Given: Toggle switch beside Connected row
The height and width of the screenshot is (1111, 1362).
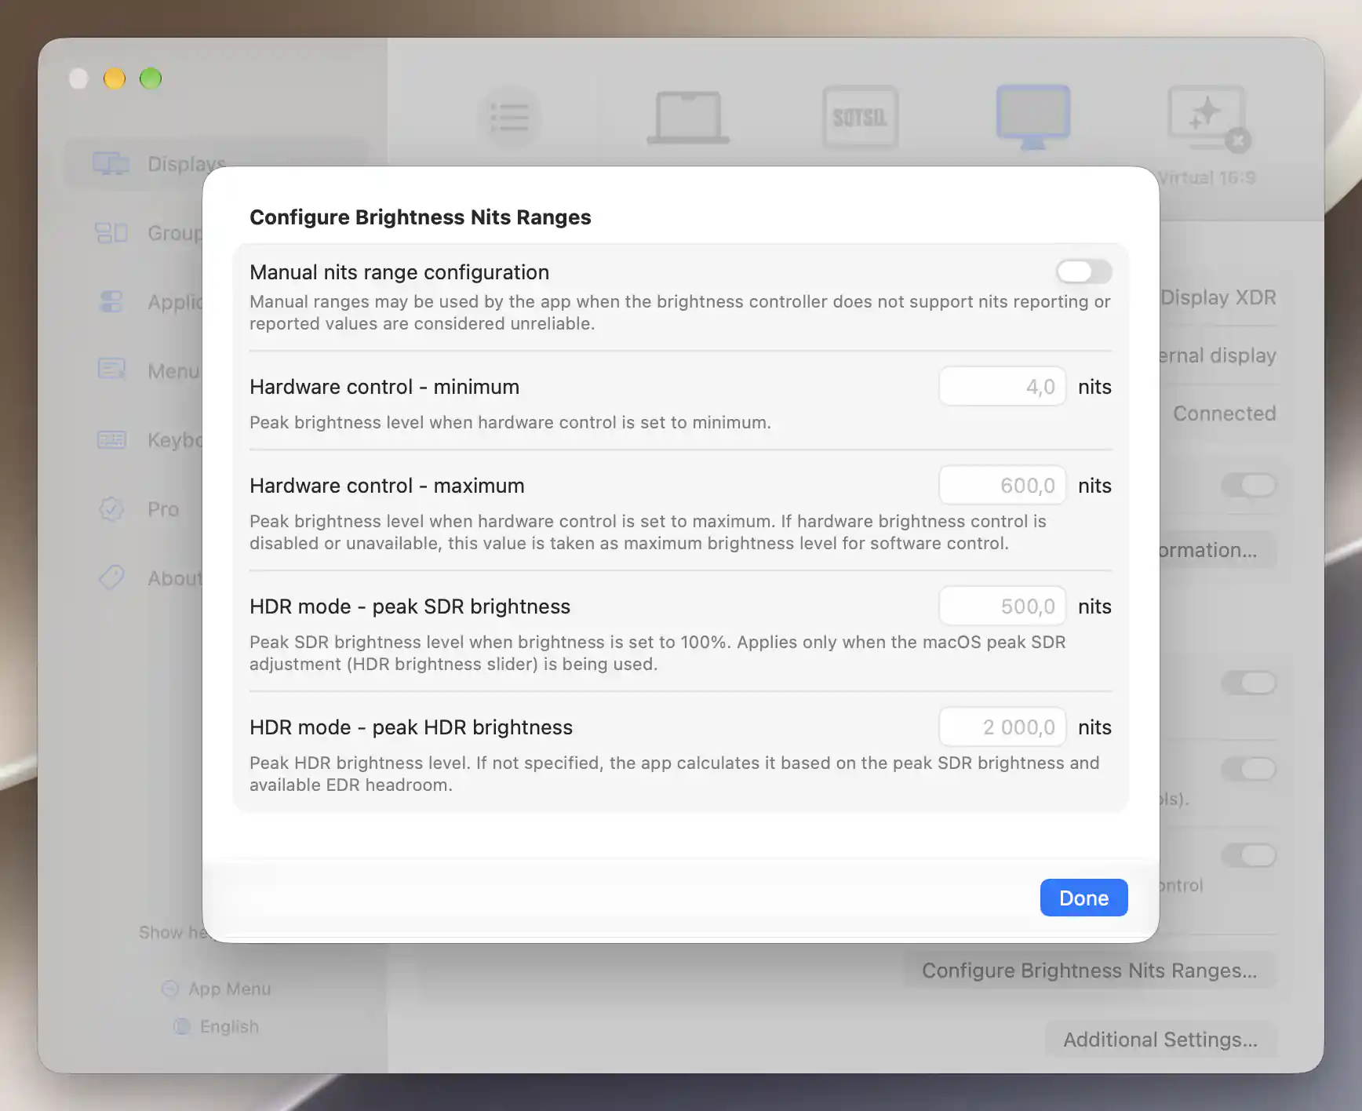Looking at the screenshot, I should coord(1249,485).
